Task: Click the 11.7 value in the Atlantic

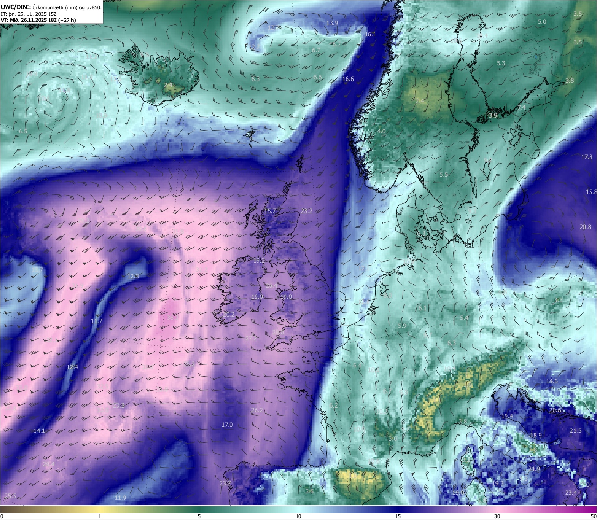Action: click(97, 321)
